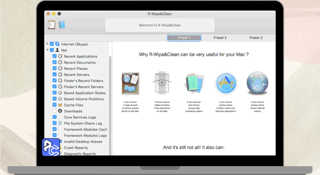Click the Skype icon beside Internet (Skype)

tap(57, 44)
